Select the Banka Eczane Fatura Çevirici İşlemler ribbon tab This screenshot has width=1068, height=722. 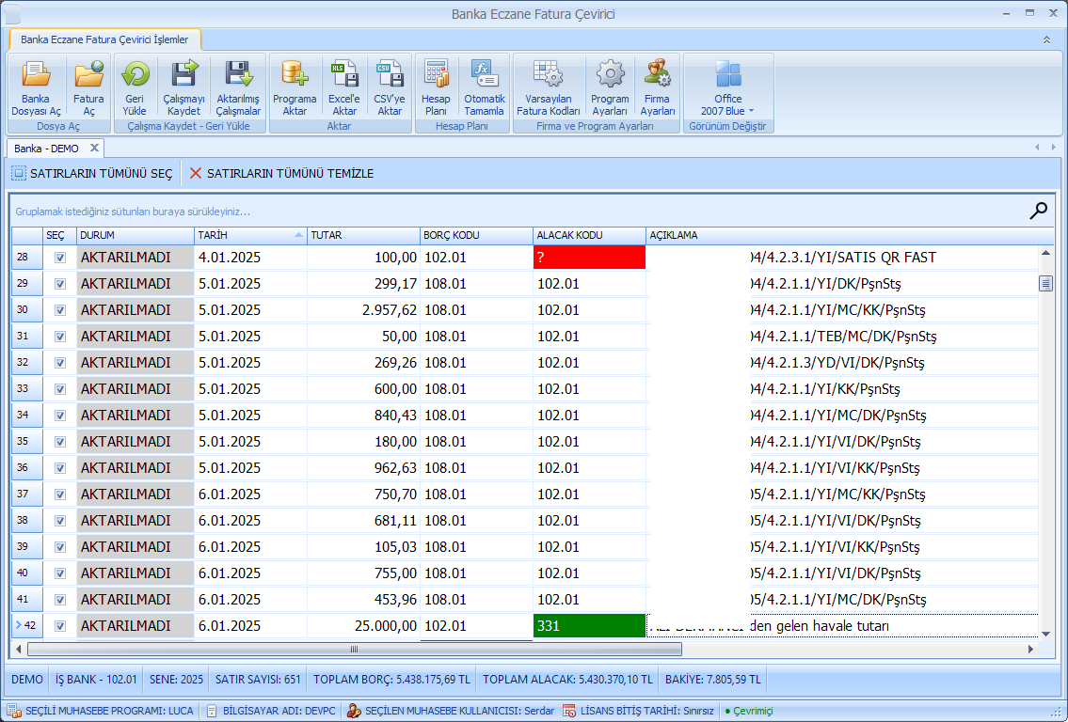(x=104, y=39)
